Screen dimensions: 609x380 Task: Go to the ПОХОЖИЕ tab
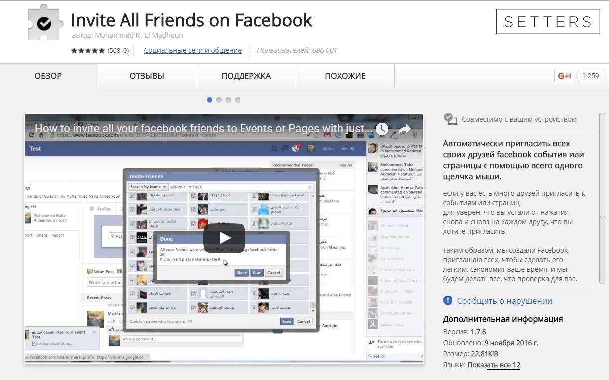[x=345, y=76]
